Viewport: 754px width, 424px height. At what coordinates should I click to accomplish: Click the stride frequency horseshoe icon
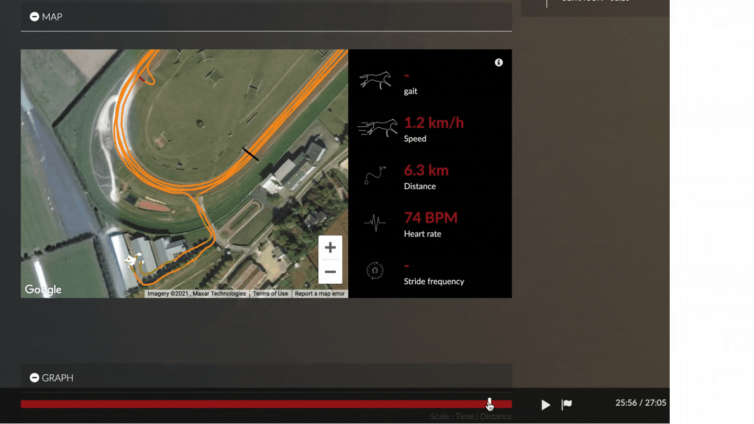[x=375, y=271]
